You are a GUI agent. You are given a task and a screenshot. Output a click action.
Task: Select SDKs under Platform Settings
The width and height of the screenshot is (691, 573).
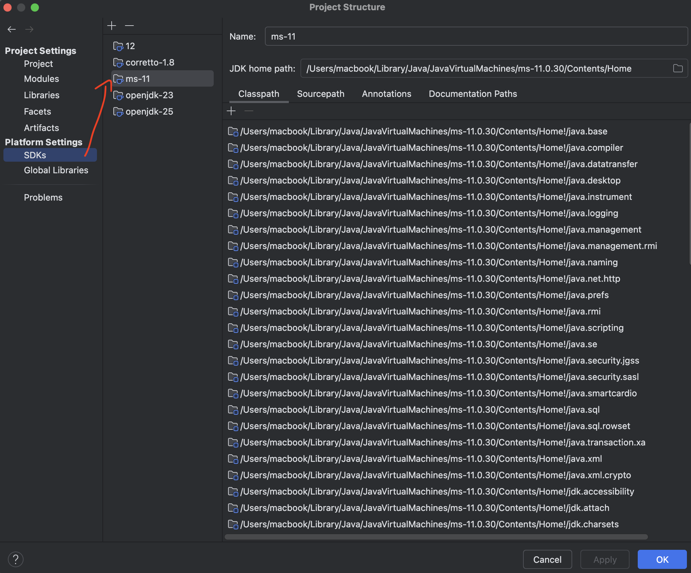[x=50, y=155]
